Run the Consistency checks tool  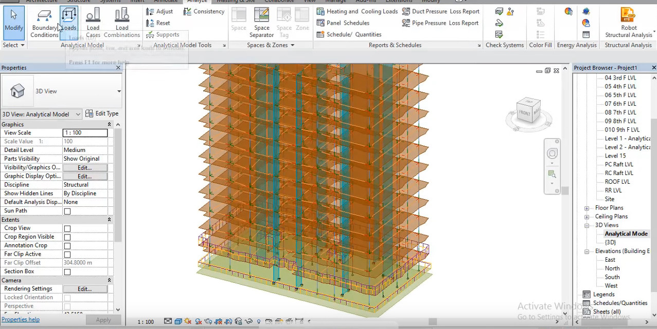click(204, 11)
